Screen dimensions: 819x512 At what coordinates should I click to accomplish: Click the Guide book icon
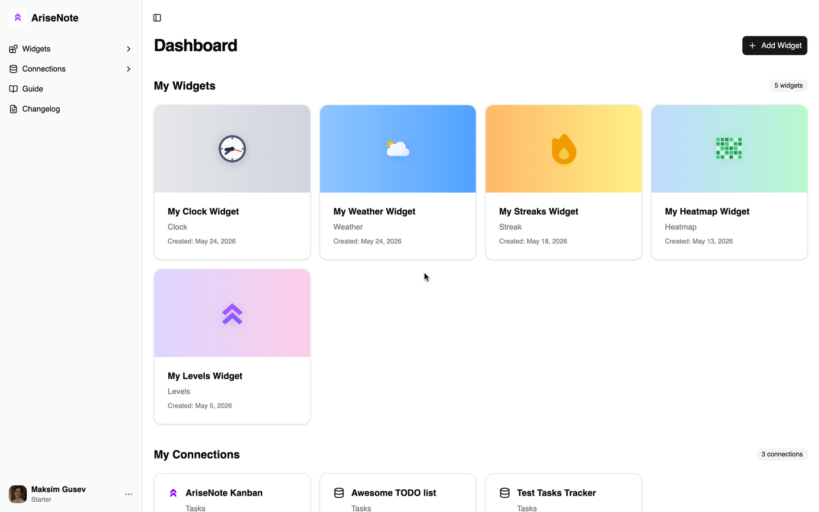[13, 89]
